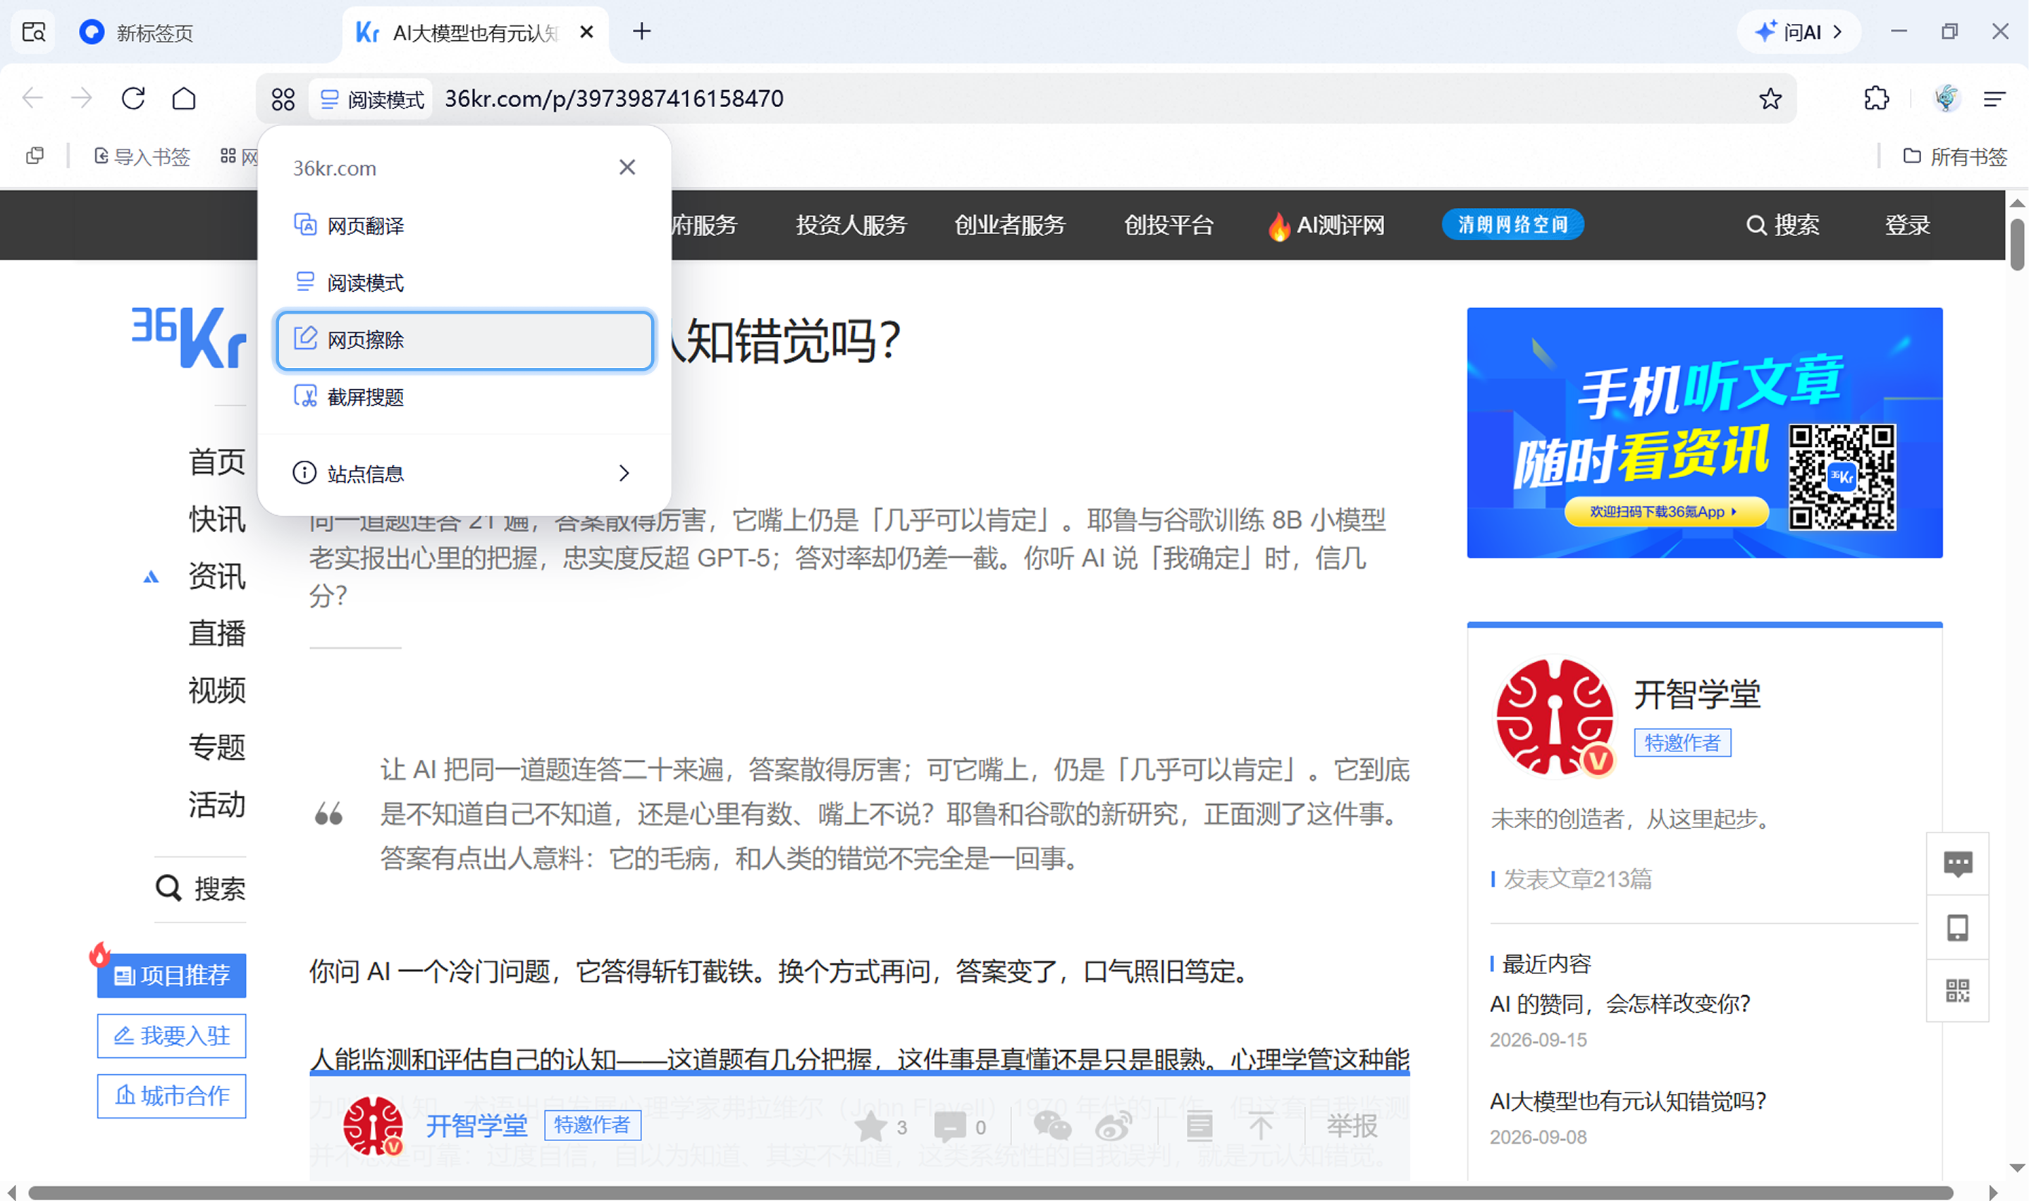The width and height of the screenshot is (2029, 1201).
Task: Choose 截屏搜题 in the popup menu
Action: pos(464,398)
